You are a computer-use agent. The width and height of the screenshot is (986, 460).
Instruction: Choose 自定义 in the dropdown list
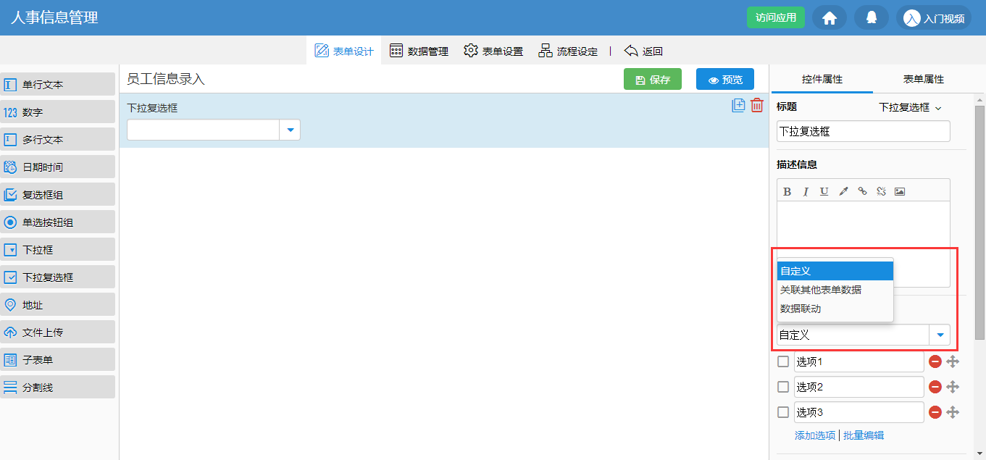point(835,271)
